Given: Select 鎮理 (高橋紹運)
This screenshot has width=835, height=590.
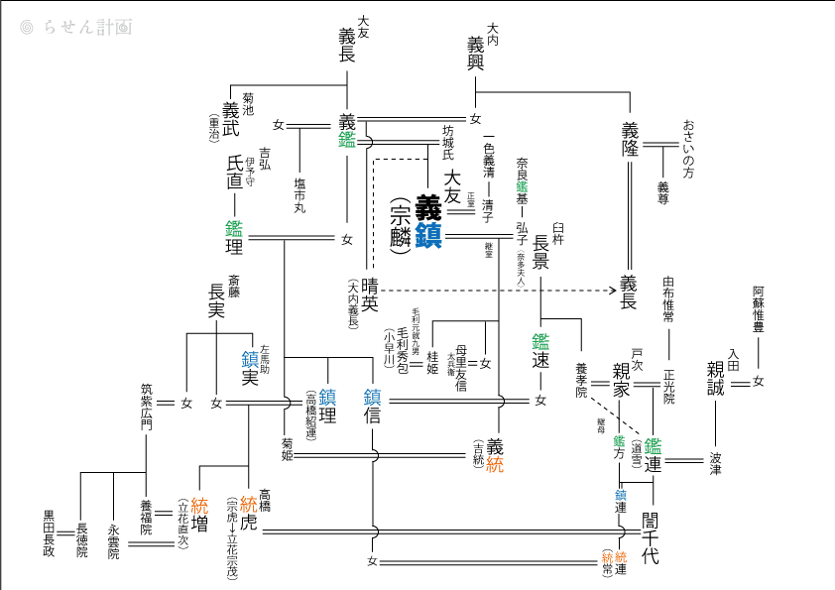Looking at the screenshot, I should coord(321,414).
